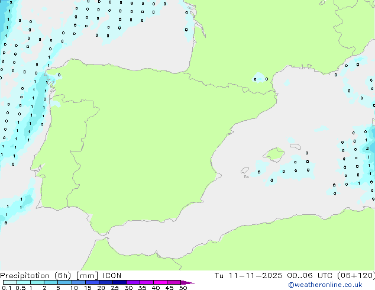Click the '00..06 UTC' time range text
Screen dimensions: 375x290
click(x=310, y=276)
